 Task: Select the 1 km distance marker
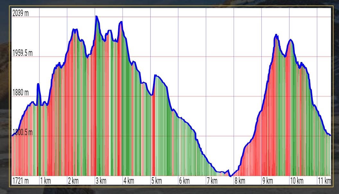[46, 181]
